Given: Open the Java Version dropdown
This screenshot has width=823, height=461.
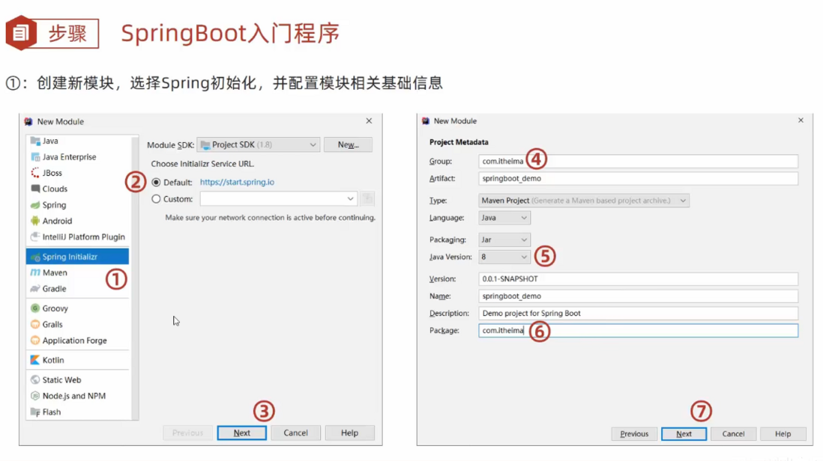Looking at the screenshot, I should click(504, 257).
